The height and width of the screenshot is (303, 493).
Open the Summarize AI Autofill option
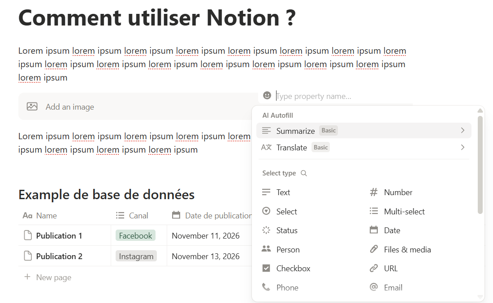(364, 131)
